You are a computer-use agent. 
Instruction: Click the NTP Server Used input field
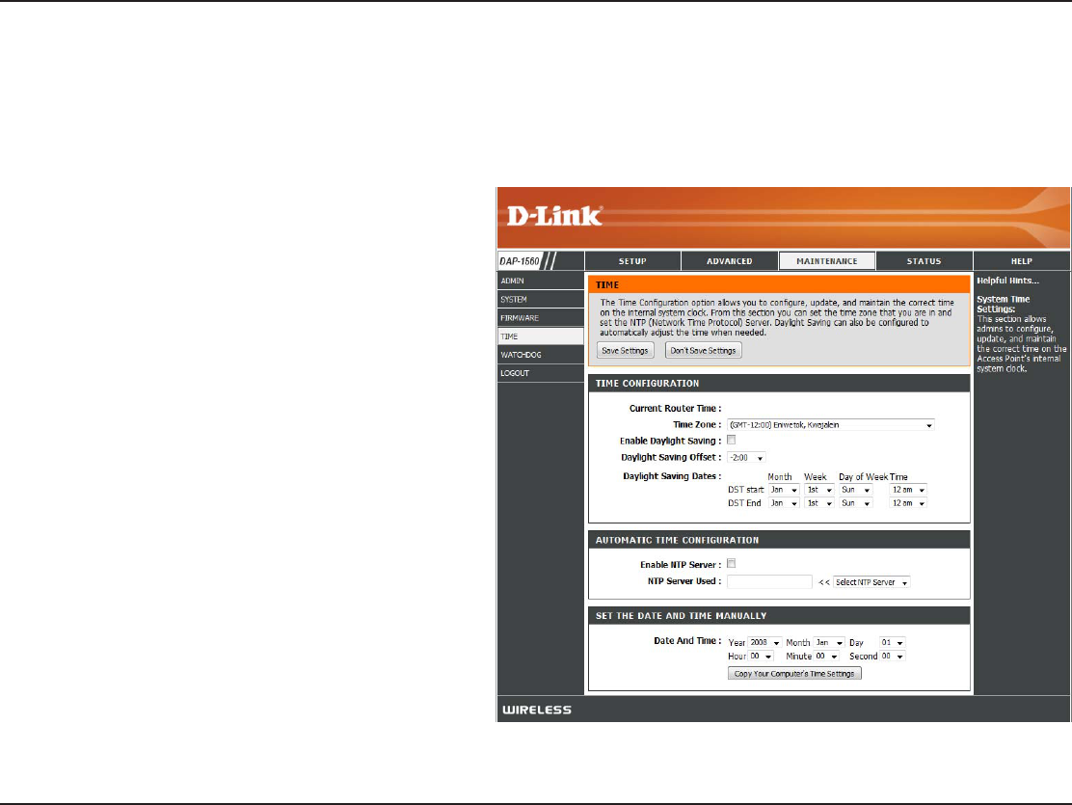click(x=769, y=582)
